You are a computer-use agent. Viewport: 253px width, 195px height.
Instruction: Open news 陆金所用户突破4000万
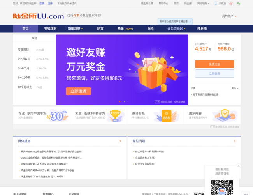click(47, 170)
